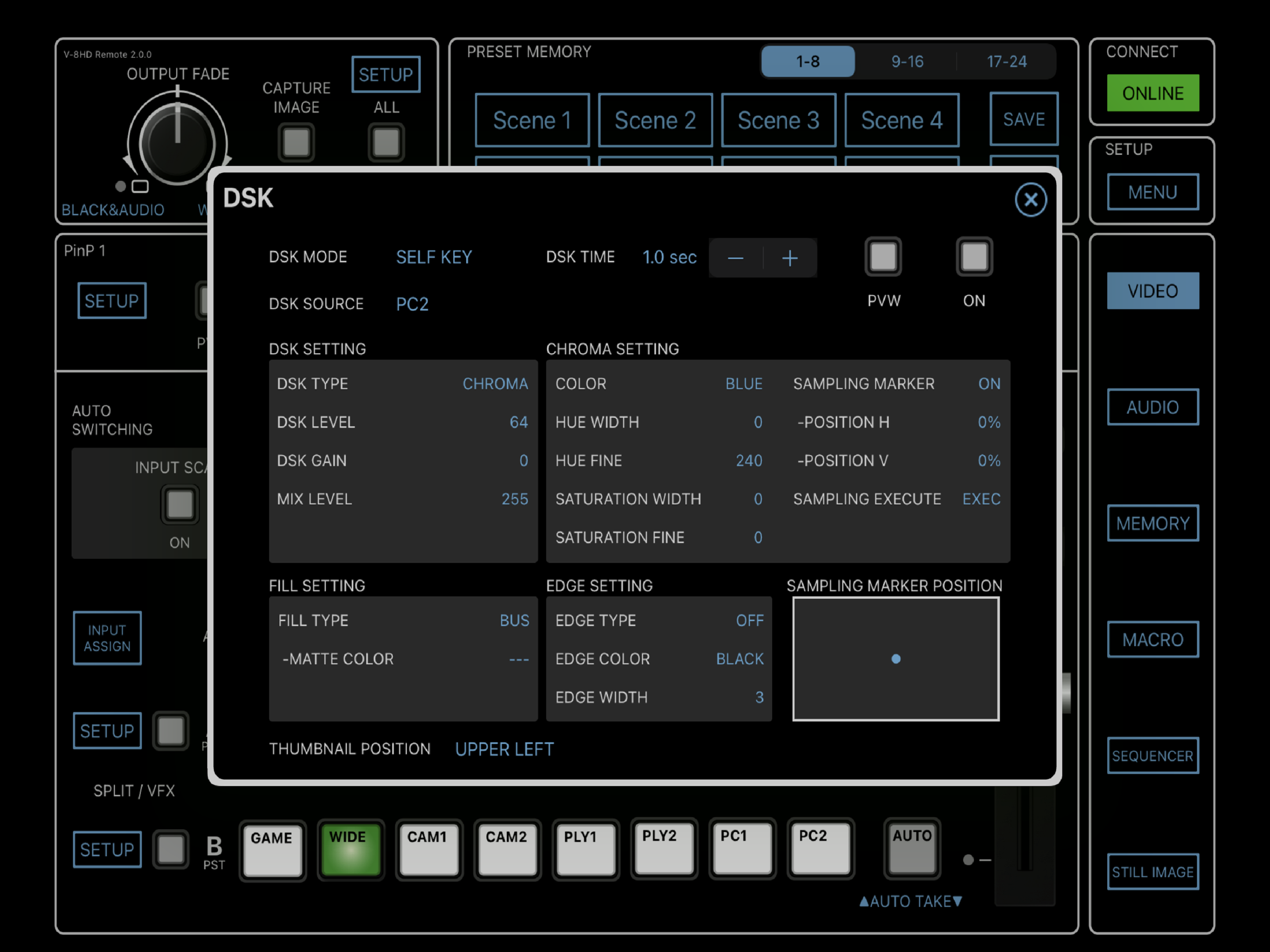The image size is (1270, 952).
Task: Click the MIX LEVEL value 255
Action: point(515,499)
